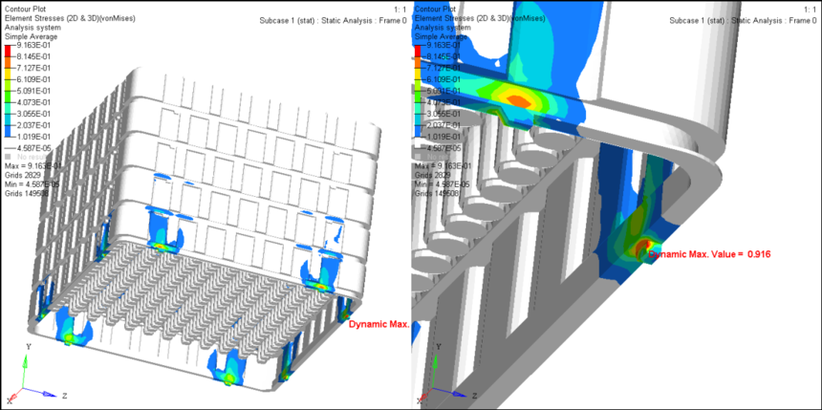Click the blue Z axis arrow of the triad
This screenshot has height=410, width=822.
point(49,393)
